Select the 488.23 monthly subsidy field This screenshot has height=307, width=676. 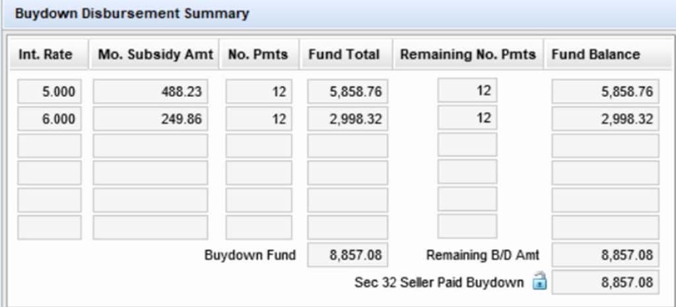point(151,91)
